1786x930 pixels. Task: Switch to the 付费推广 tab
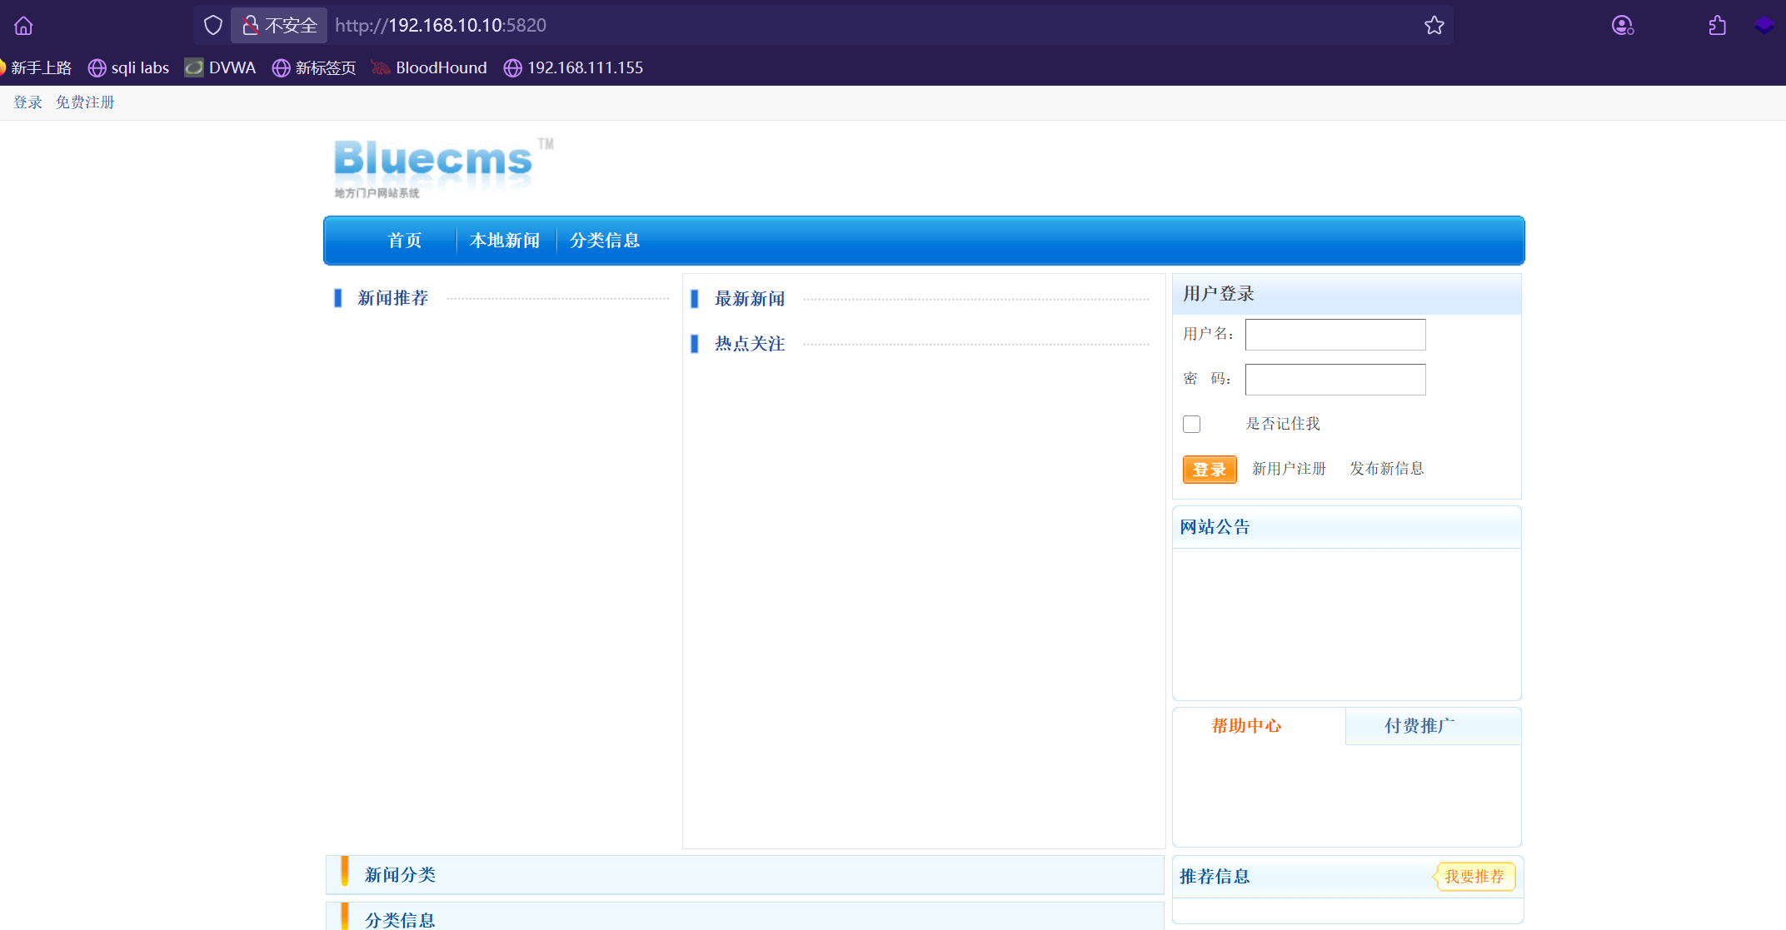pos(1419,726)
